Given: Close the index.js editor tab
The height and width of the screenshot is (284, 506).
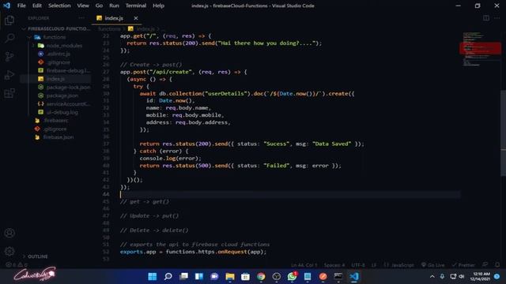Looking at the screenshot, I should click(136, 18).
